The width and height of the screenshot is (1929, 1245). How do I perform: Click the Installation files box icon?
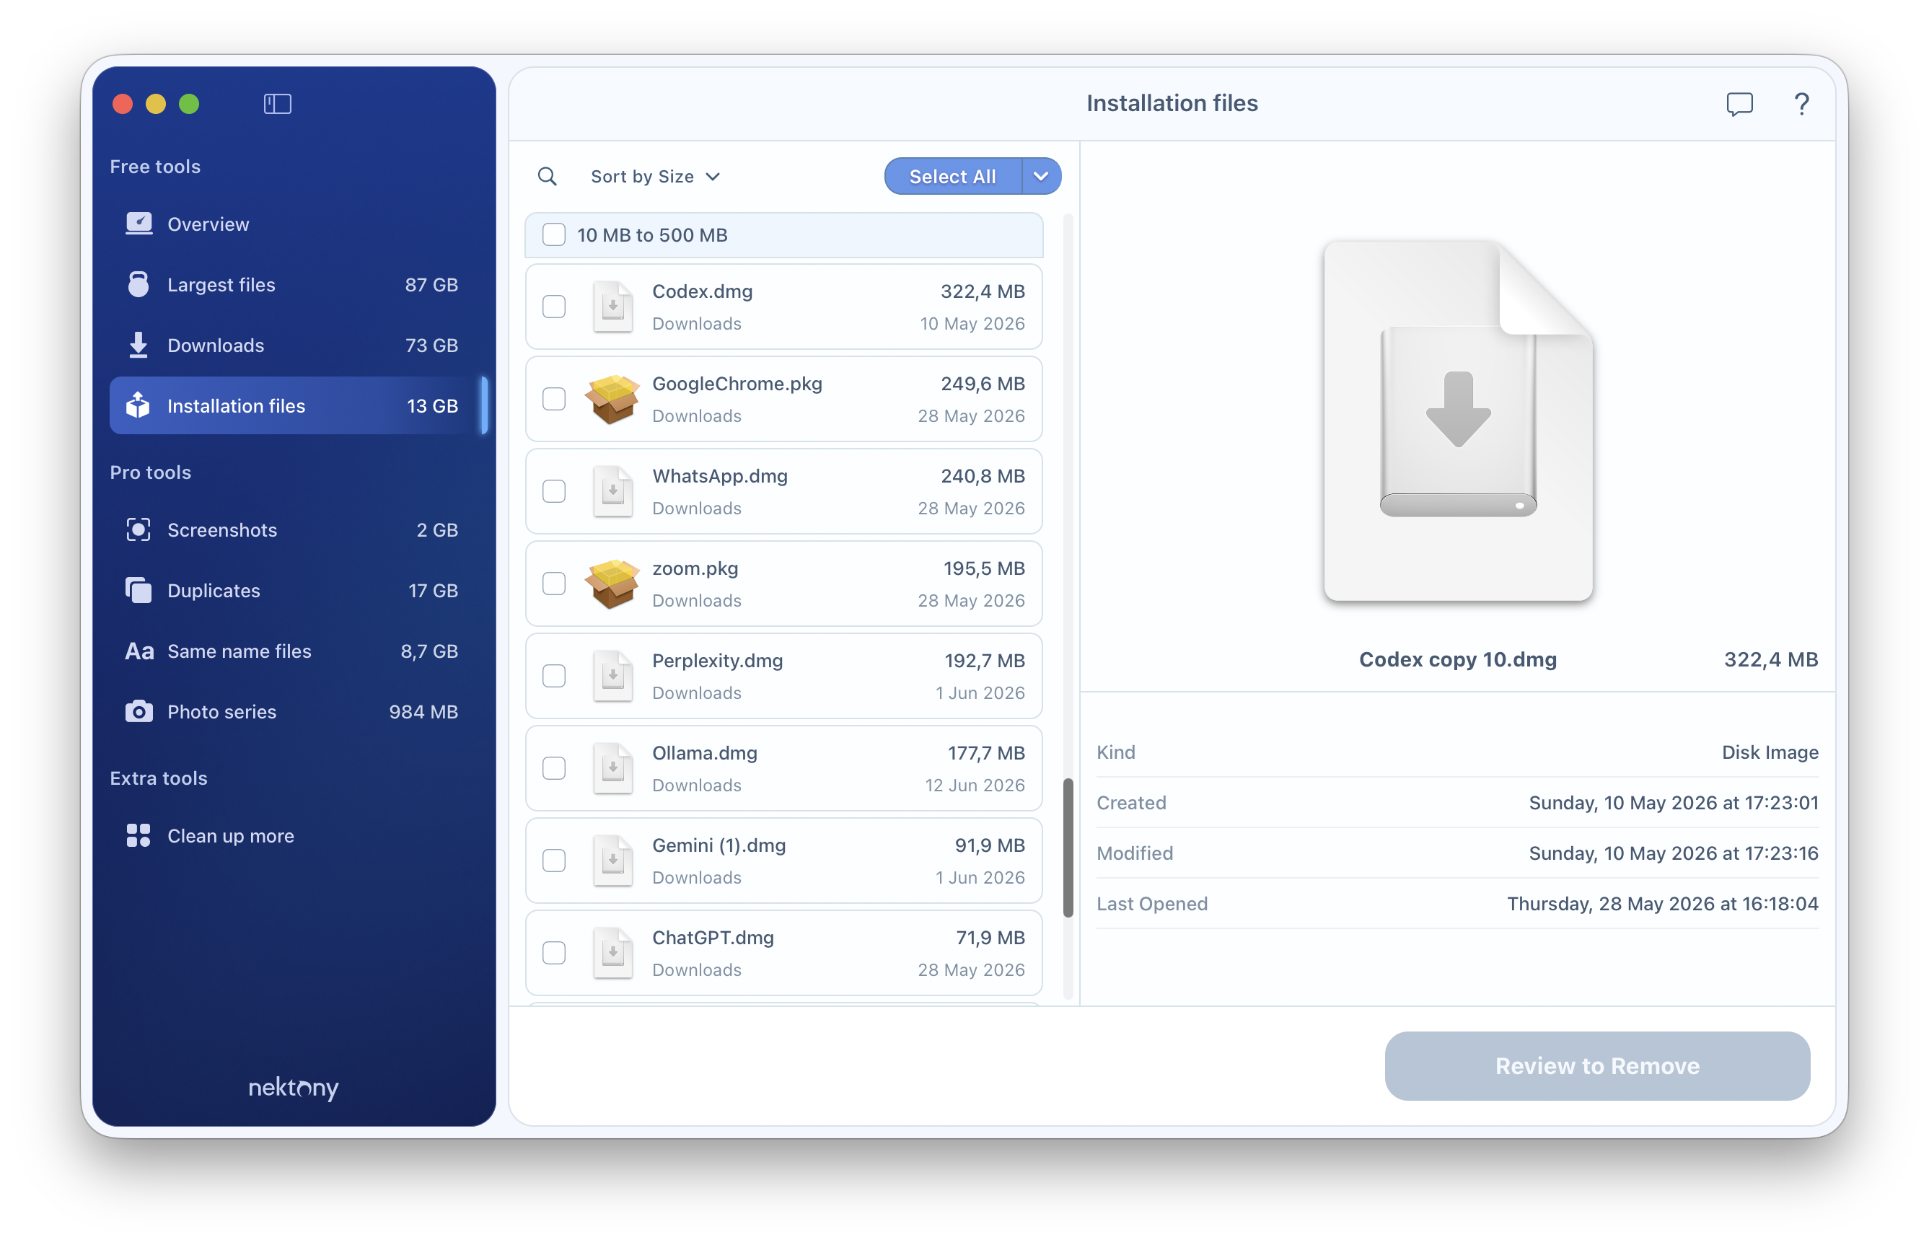coord(139,405)
